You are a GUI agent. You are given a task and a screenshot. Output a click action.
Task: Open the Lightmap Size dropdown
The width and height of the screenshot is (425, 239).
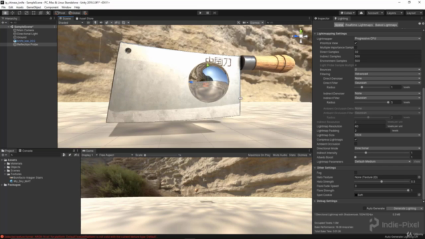[x=388, y=135]
